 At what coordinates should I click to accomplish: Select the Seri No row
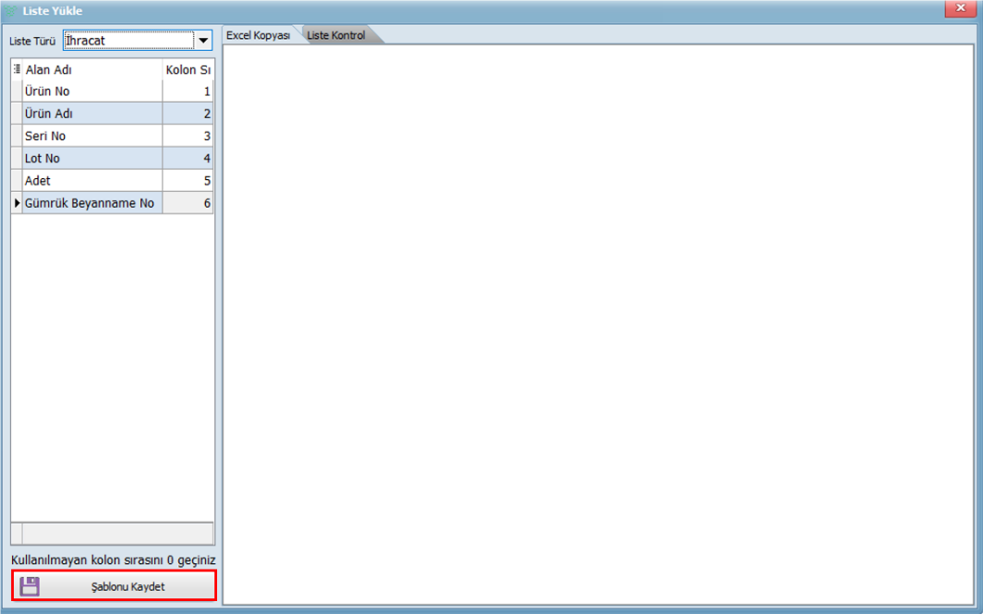click(x=92, y=136)
